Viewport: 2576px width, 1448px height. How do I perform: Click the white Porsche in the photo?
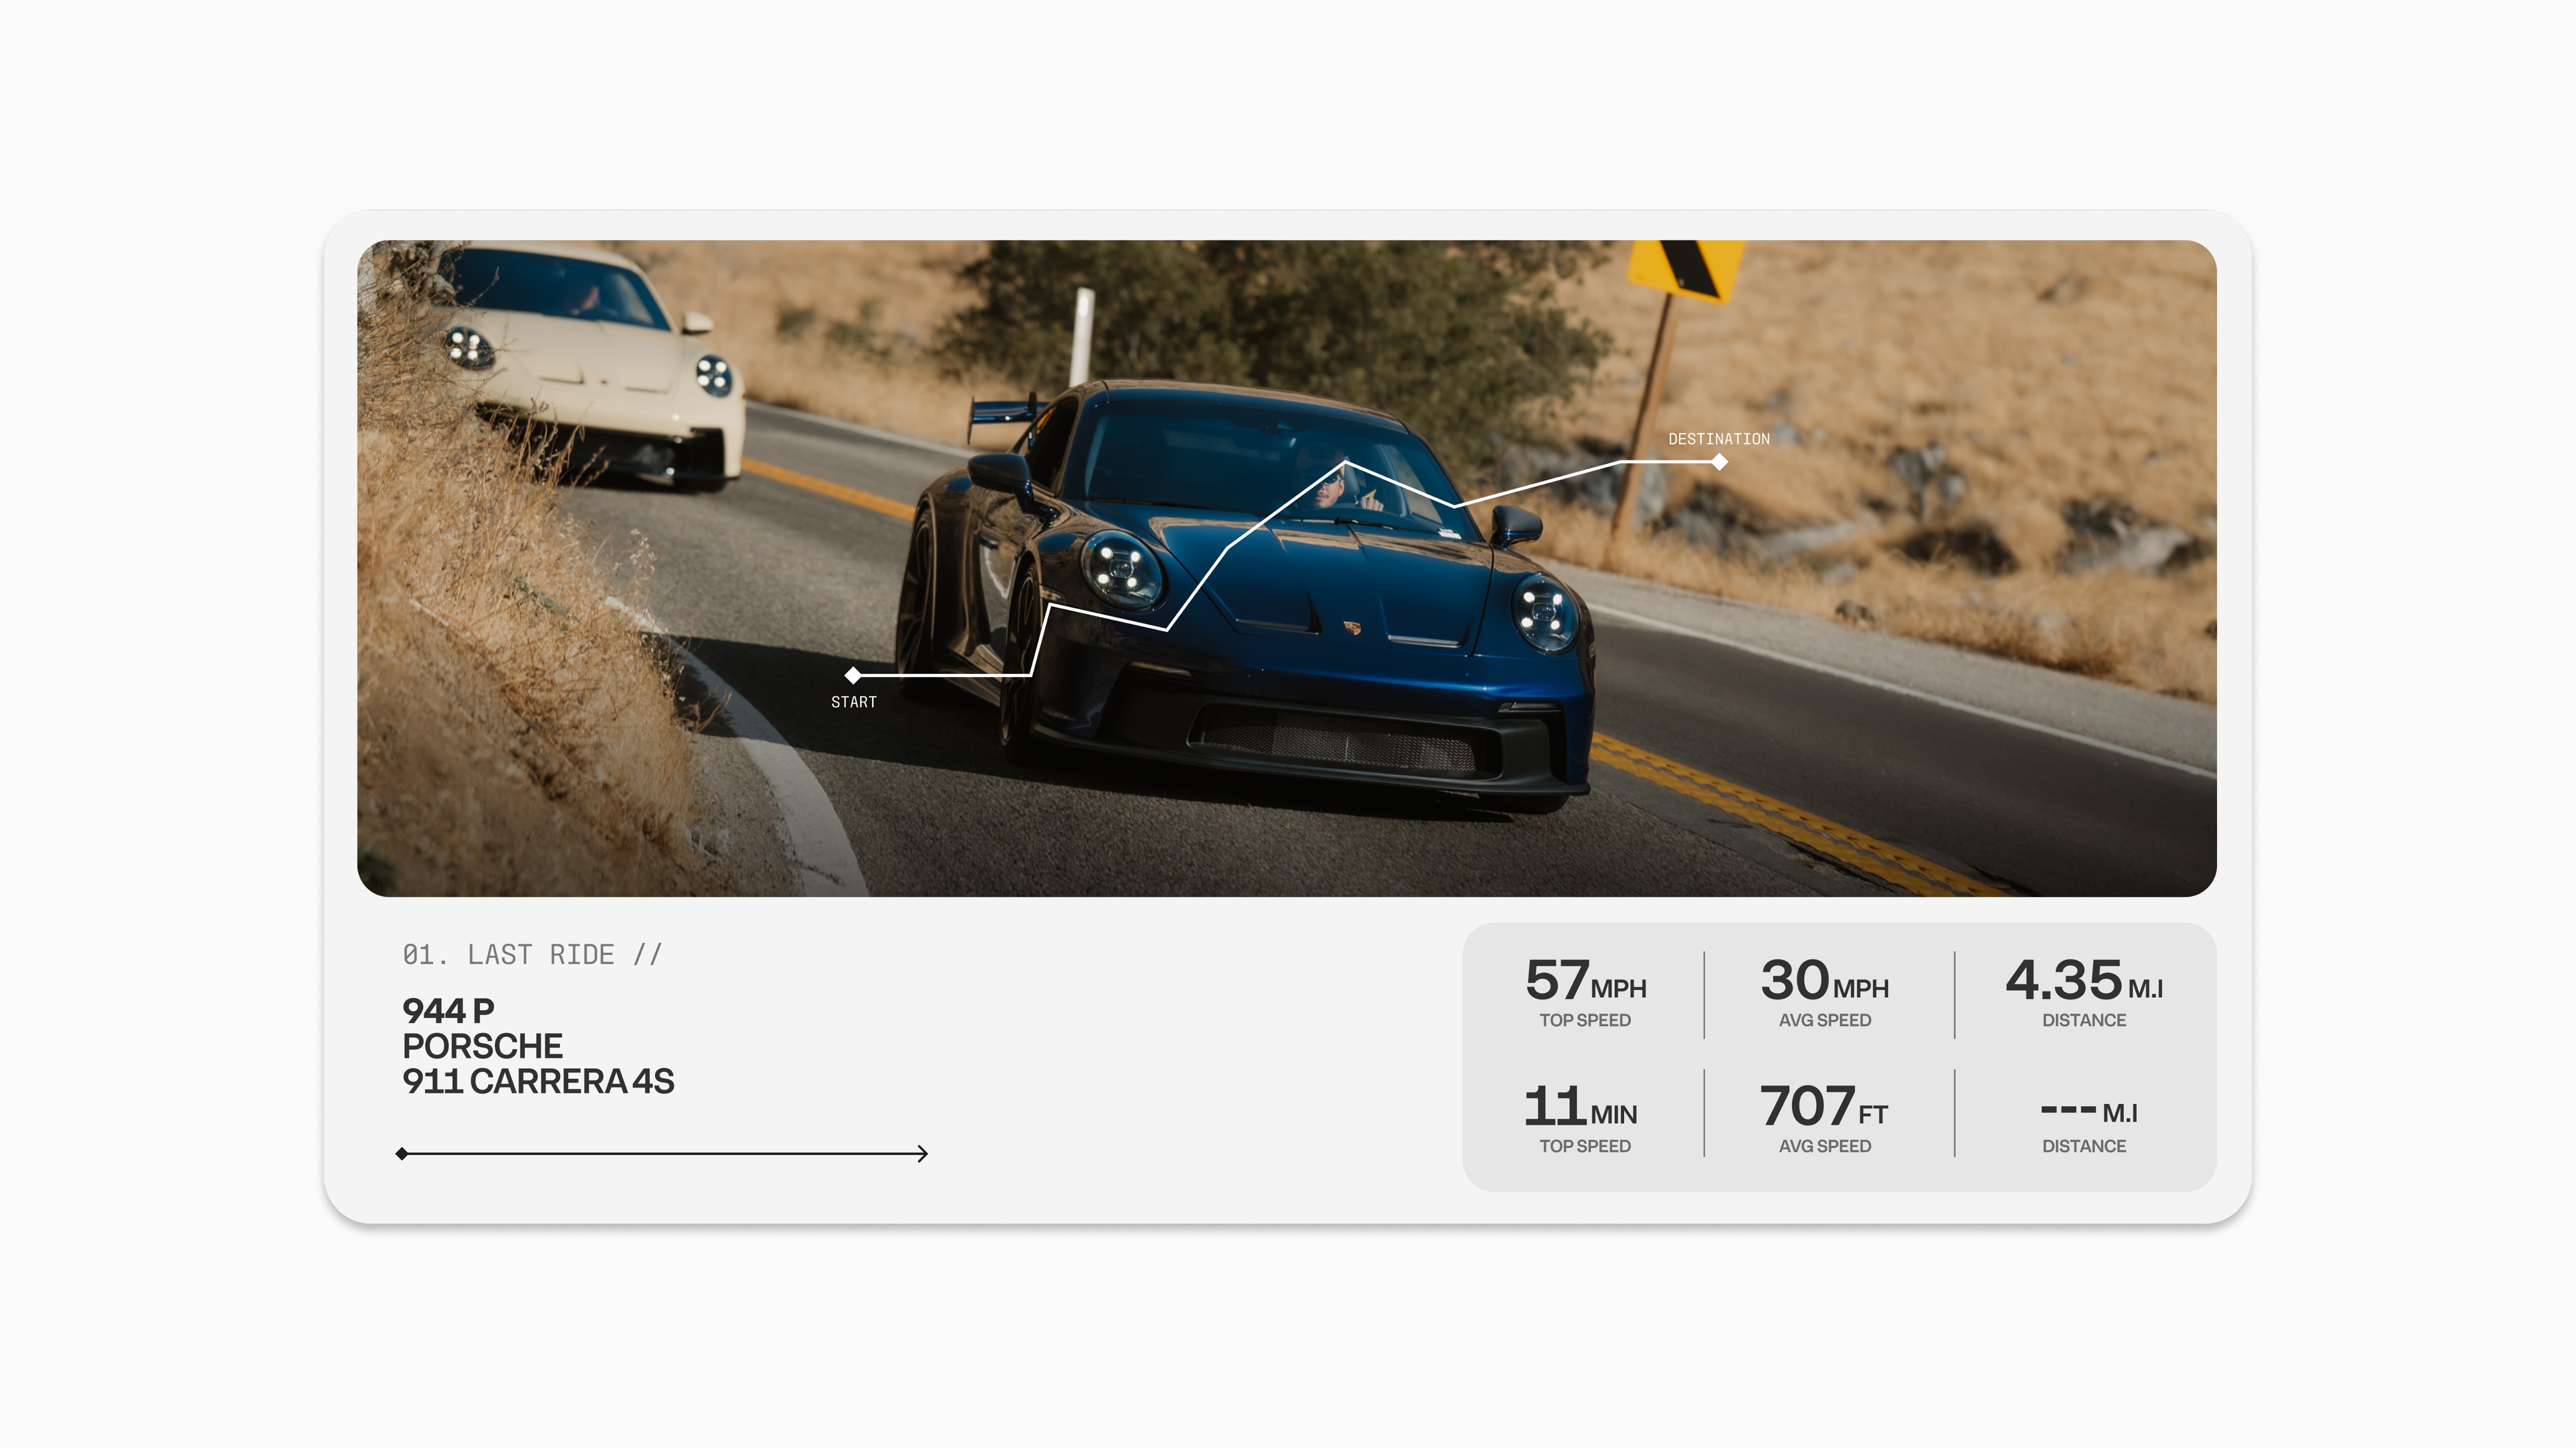pos(590,365)
